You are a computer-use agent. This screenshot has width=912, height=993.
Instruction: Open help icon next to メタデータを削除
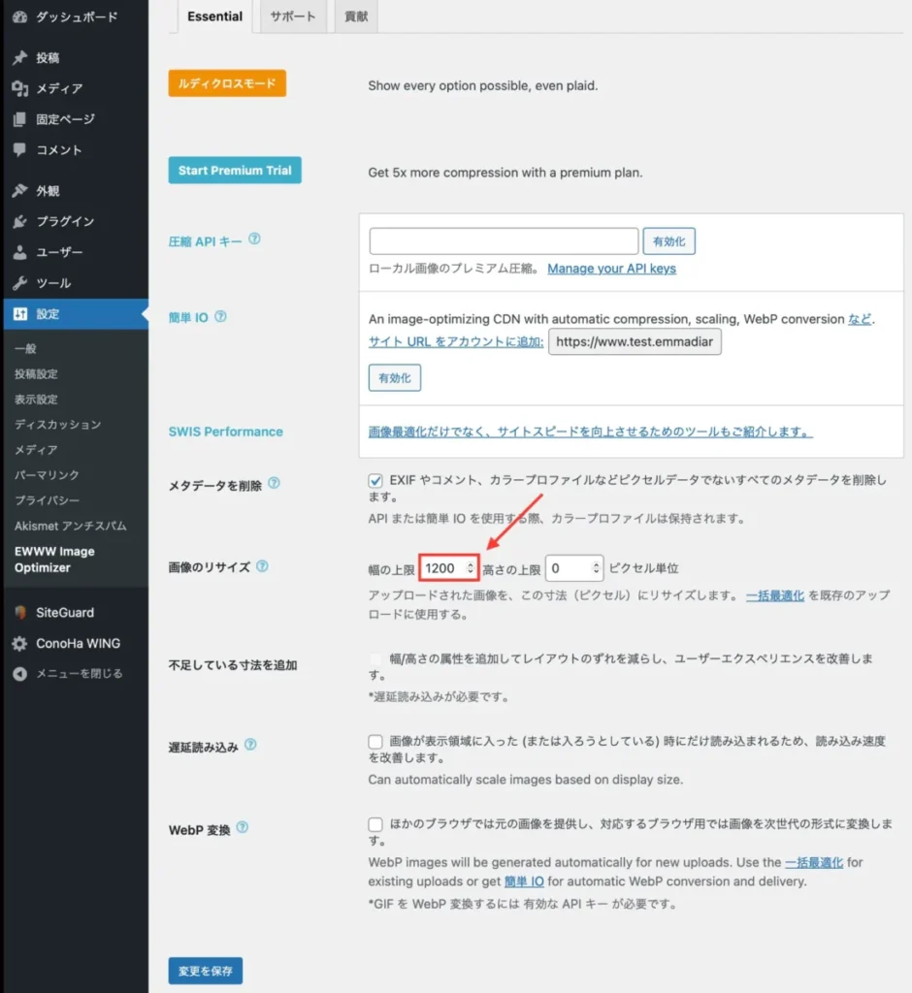coord(274,483)
